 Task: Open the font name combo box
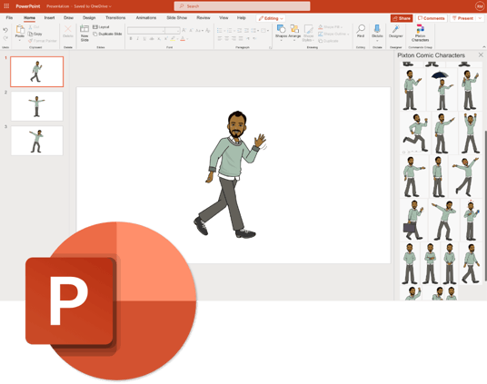(146, 31)
